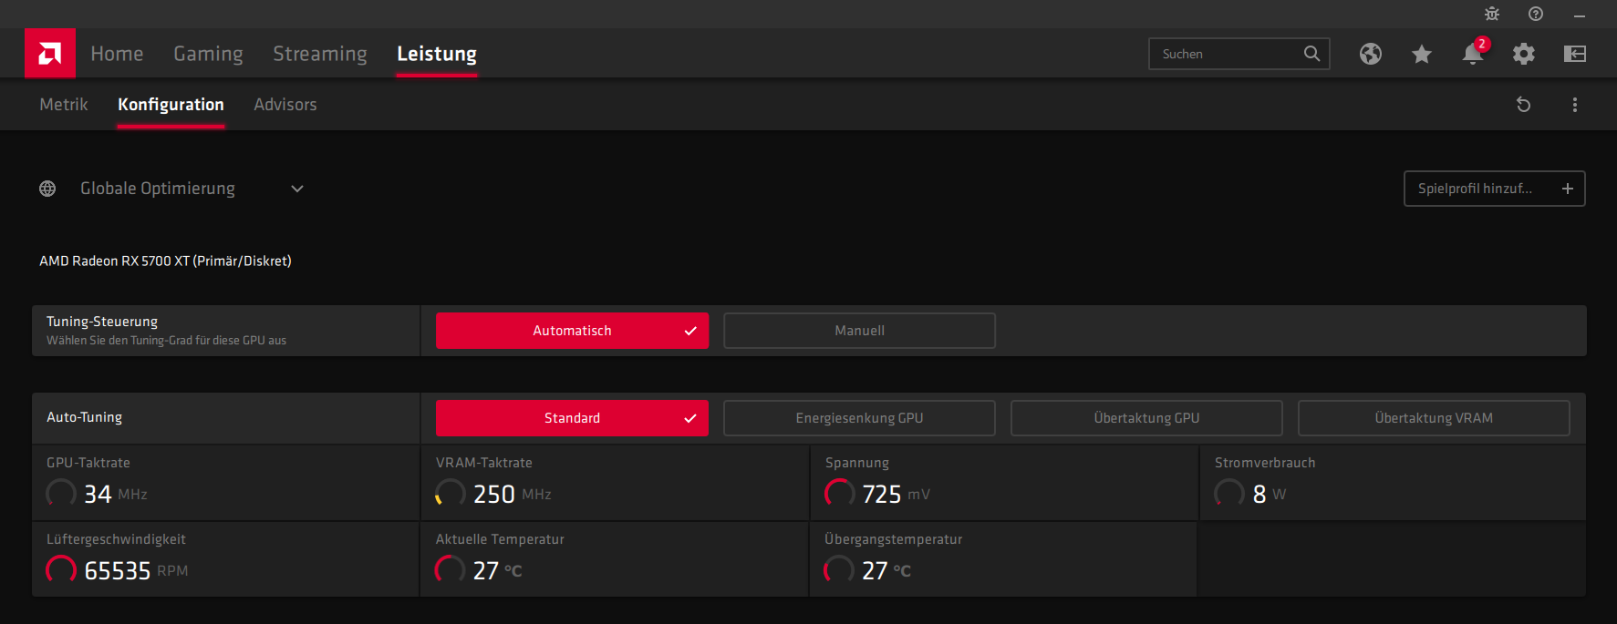
Task: Click the Tuning-Steuerung label
Action: pyautogui.click(x=102, y=322)
